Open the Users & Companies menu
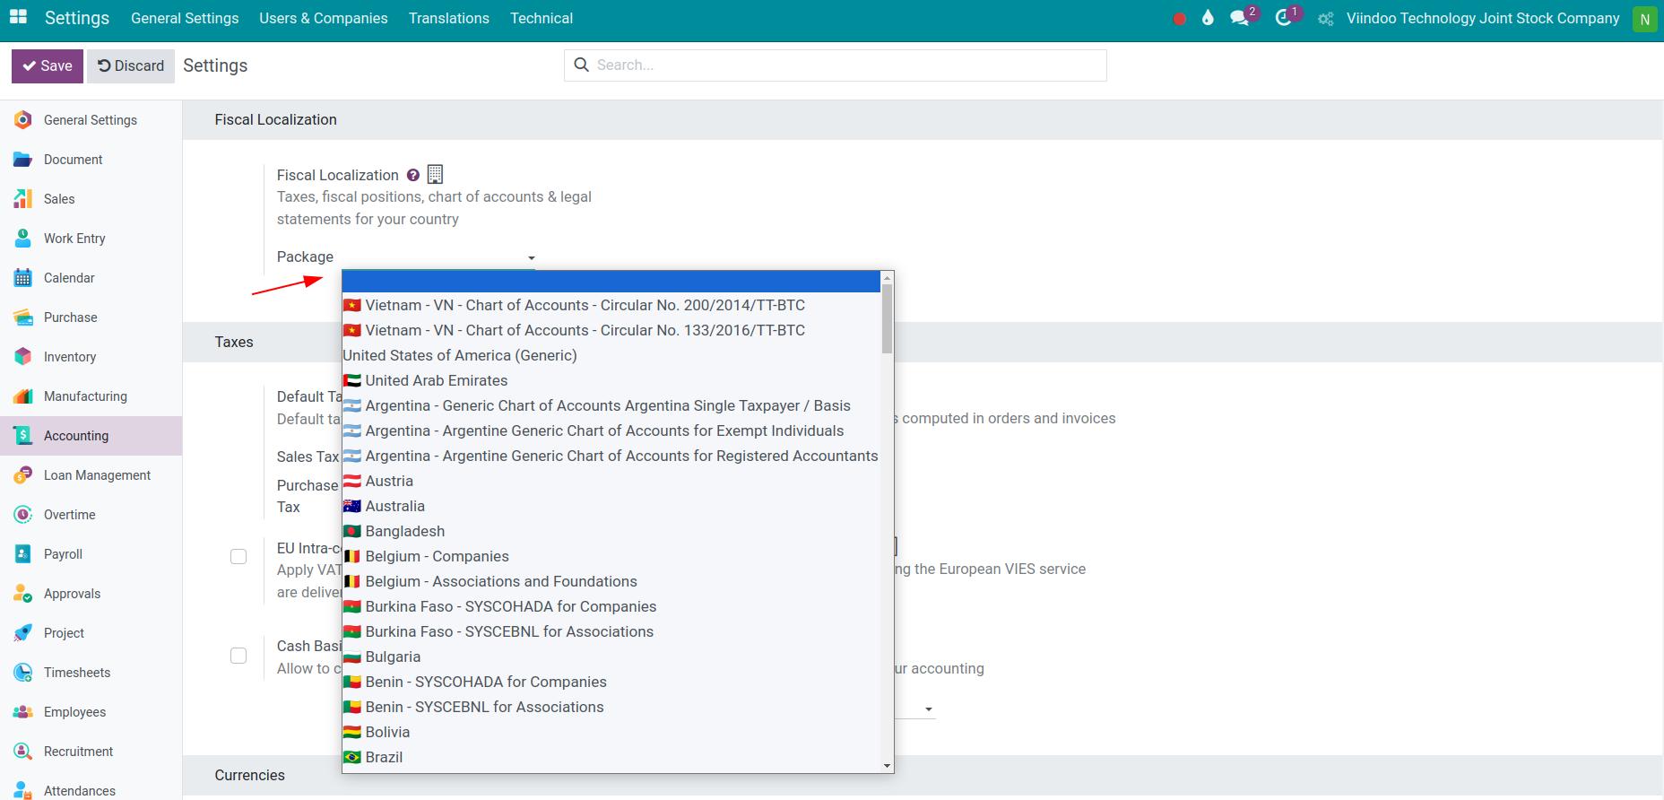The image size is (1664, 800). (x=324, y=18)
